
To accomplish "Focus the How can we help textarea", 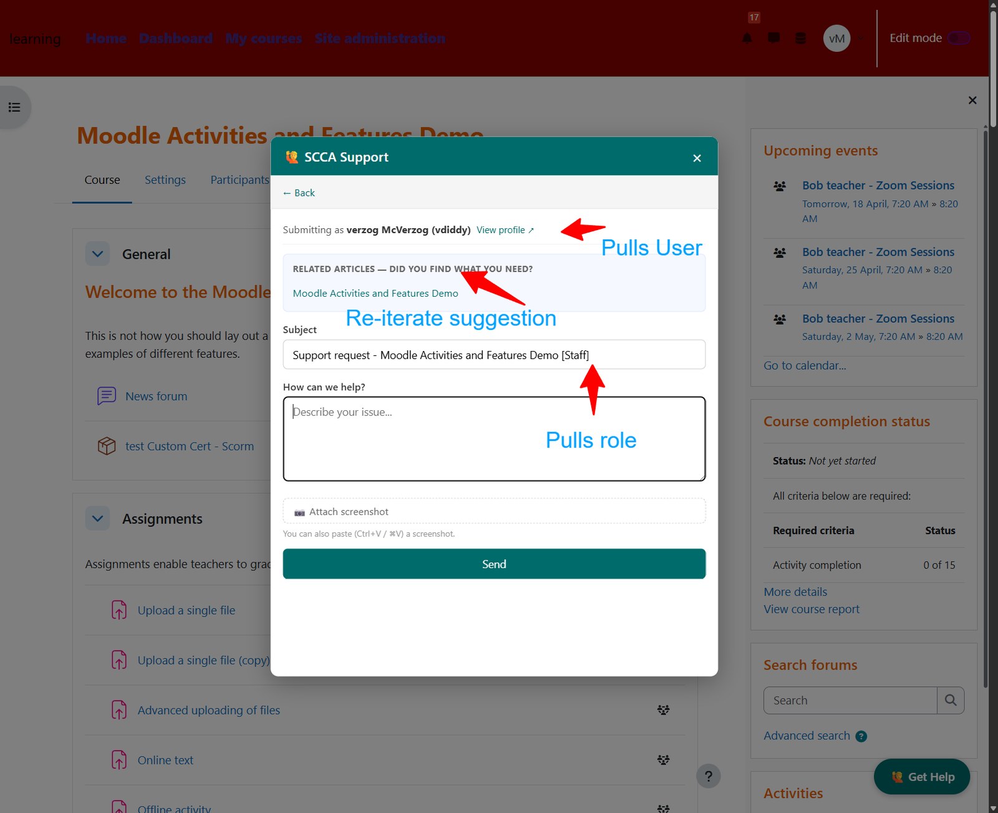I will click(494, 439).
